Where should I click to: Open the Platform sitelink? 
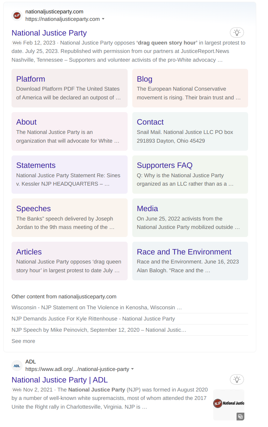tap(31, 79)
